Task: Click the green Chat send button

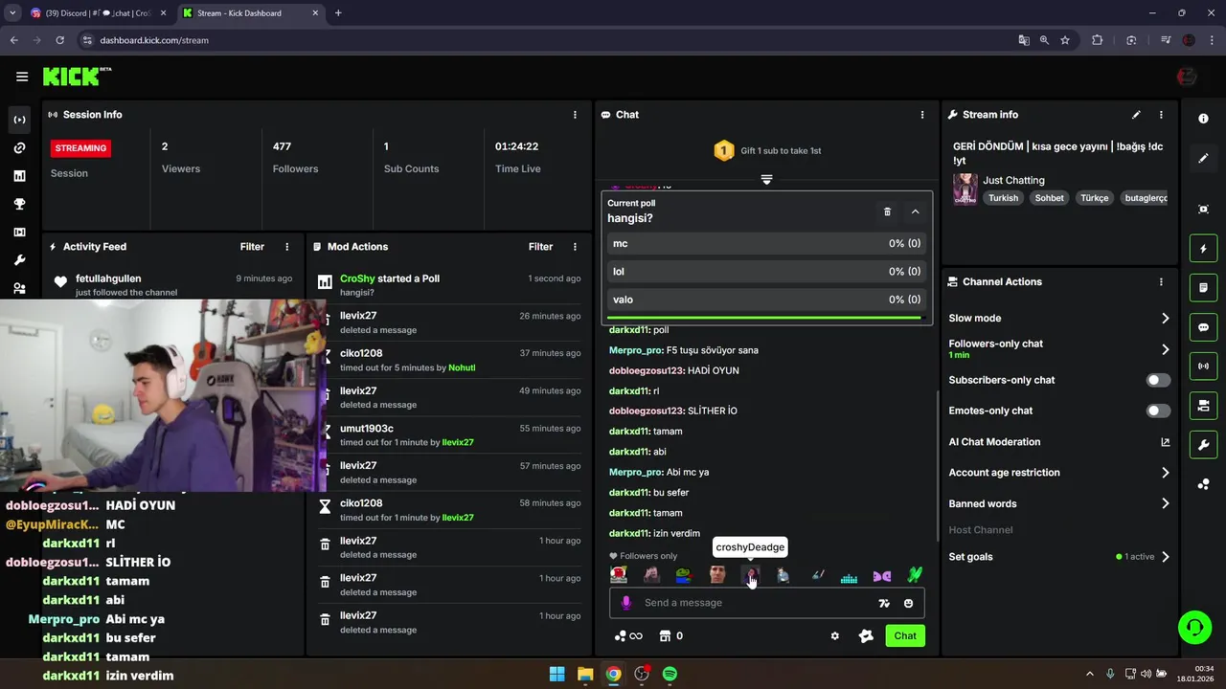Action: [905, 635]
